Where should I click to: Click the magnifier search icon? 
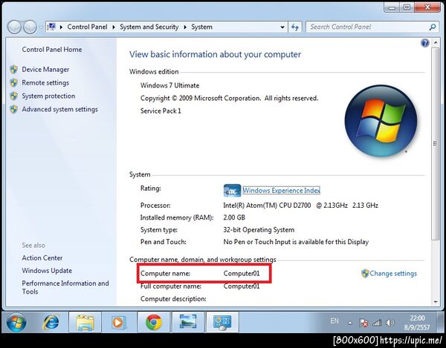(x=433, y=27)
